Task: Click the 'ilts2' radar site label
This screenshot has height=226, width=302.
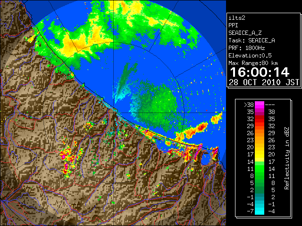Action: (x=237, y=18)
